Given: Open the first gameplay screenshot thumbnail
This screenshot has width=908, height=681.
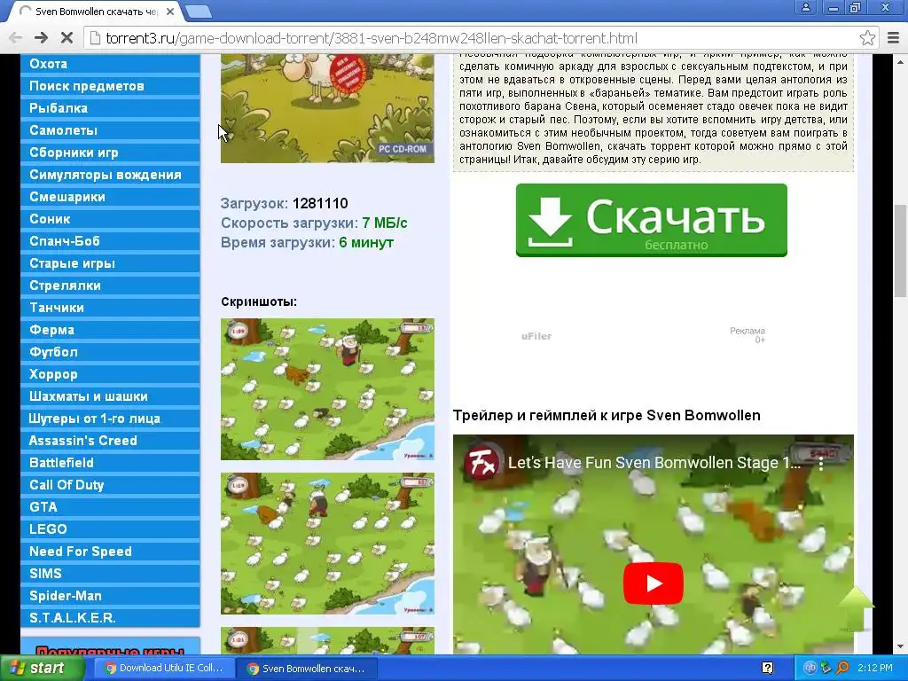Looking at the screenshot, I should 327,389.
